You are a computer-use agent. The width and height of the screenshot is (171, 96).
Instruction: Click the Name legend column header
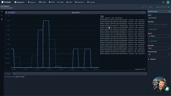pos(102,16)
